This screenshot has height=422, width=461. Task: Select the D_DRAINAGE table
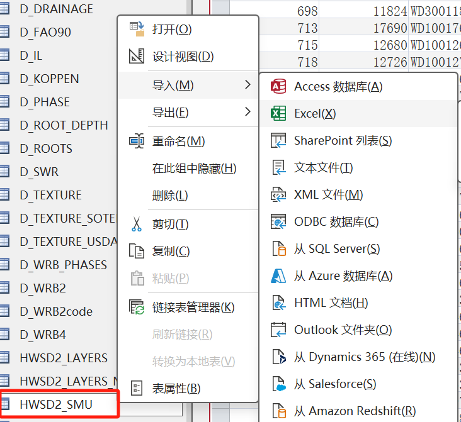57,9
